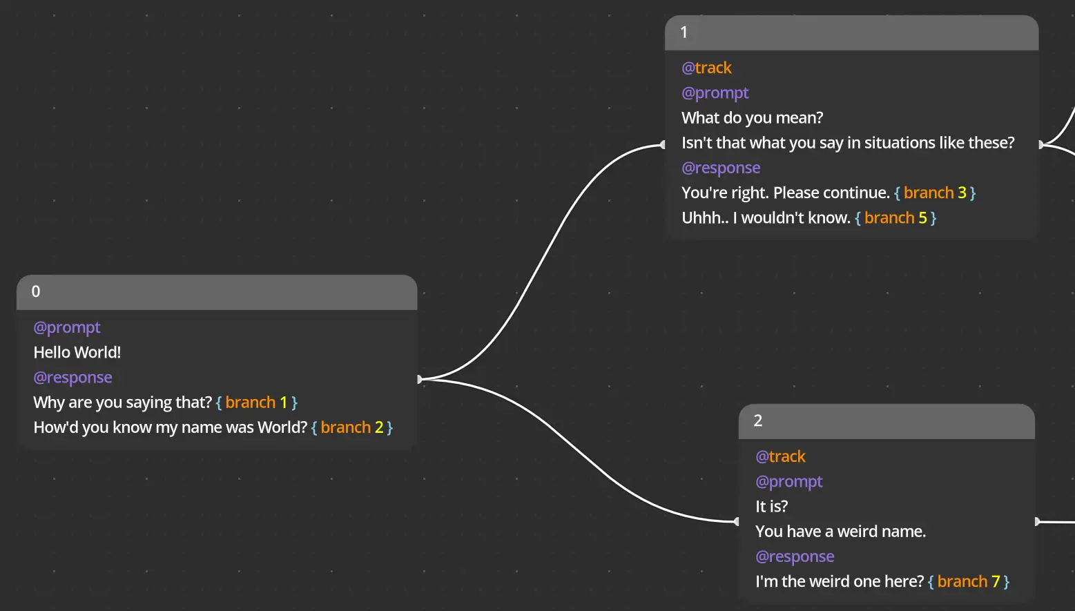Click the 'branch 3' tag in node 1

point(935,193)
